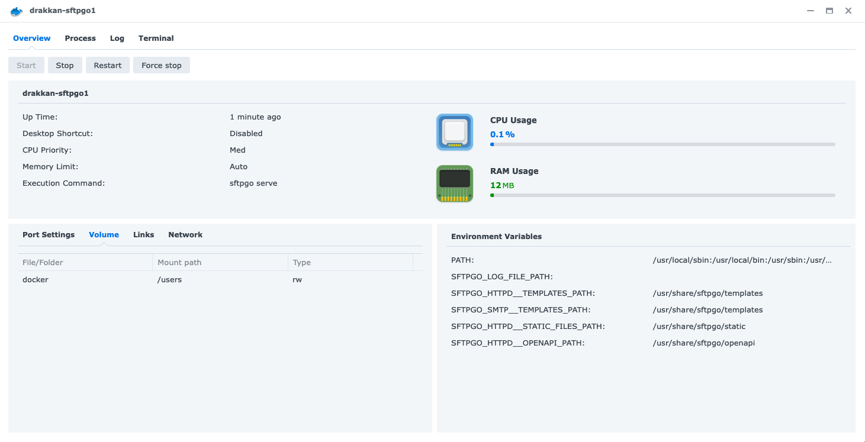Click the Docker whale icon in title bar
The image size is (865, 442).
tap(17, 11)
